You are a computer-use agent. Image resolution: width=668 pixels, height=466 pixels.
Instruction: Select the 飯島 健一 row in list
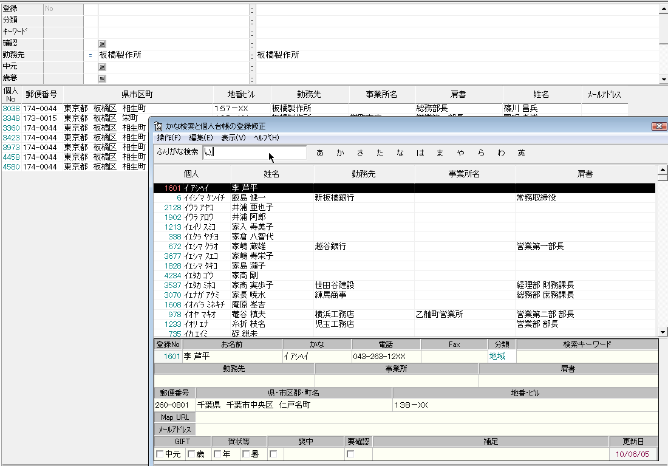(404, 198)
